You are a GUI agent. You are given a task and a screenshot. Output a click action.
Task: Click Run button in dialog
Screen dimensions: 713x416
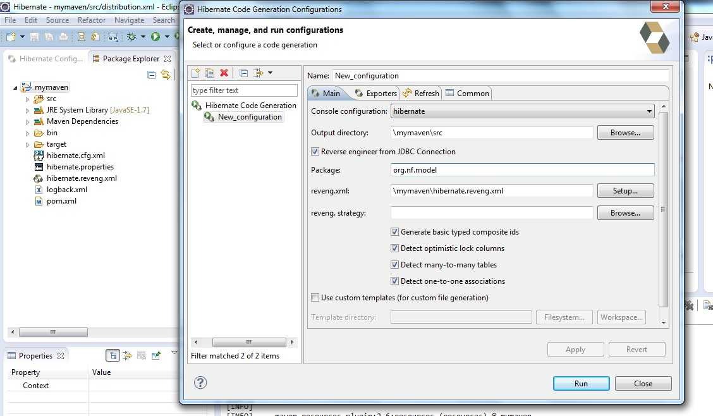pyautogui.click(x=581, y=383)
